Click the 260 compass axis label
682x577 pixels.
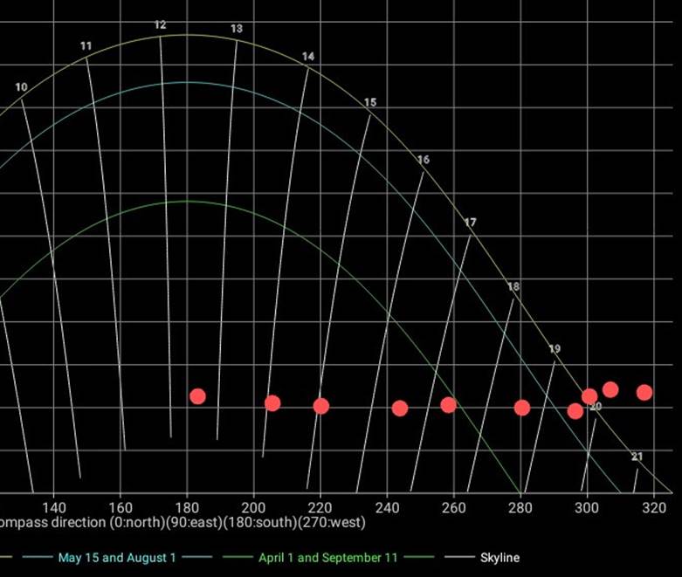click(x=453, y=507)
